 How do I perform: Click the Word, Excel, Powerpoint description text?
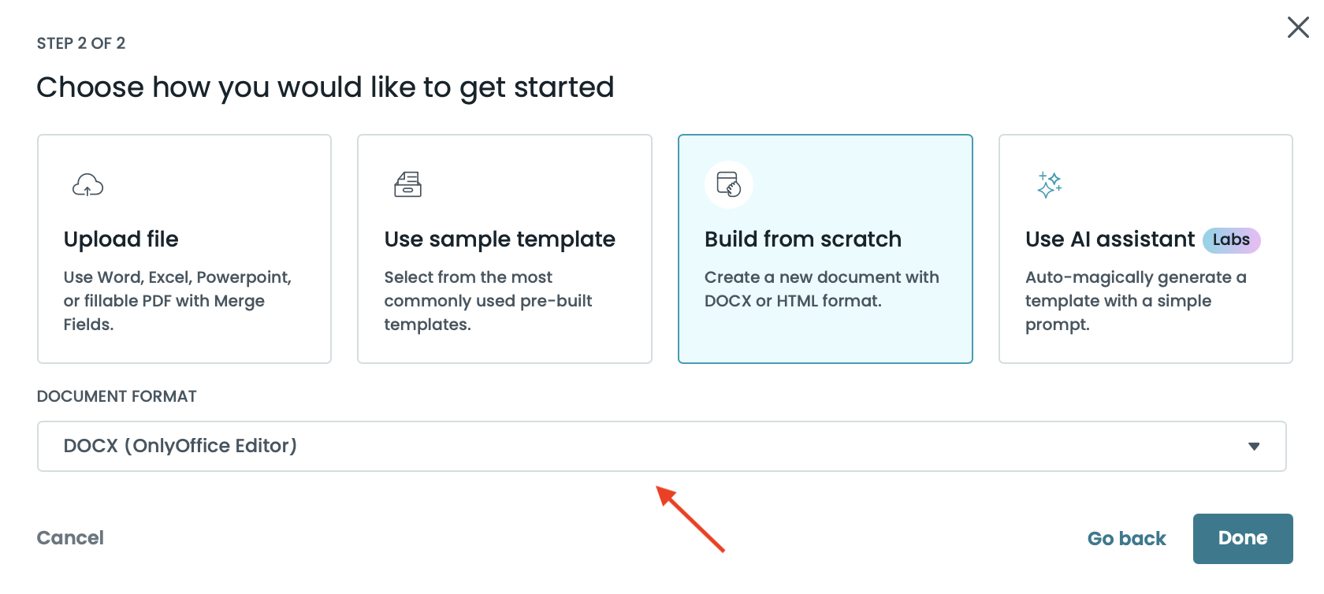[x=177, y=301]
